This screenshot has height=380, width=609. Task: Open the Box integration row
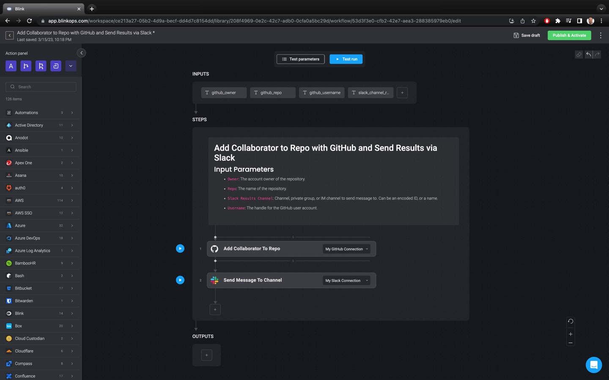(41, 326)
